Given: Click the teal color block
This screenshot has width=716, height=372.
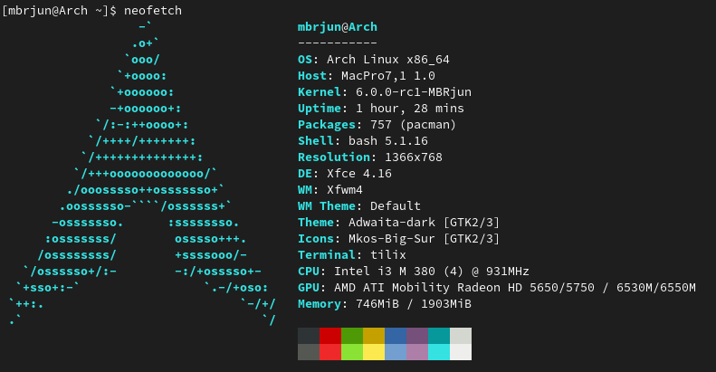Looking at the screenshot, I should coord(439,336).
